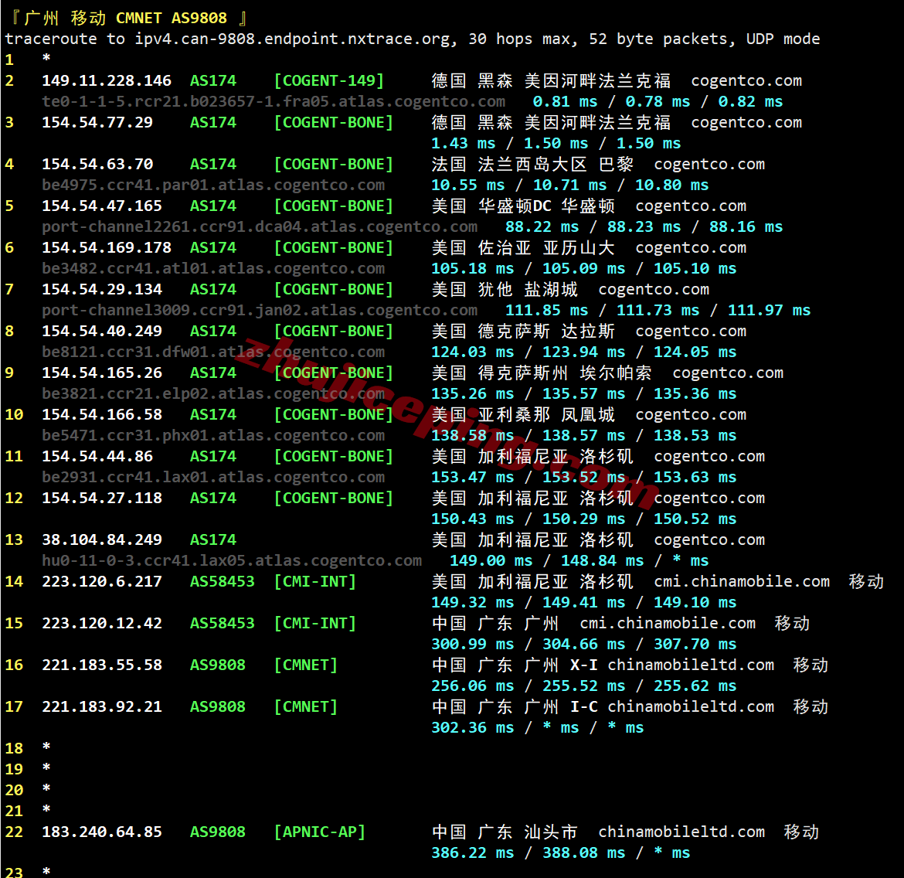Click hostname be5471.ccr31.phx01.atlas.cogentco.com
This screenshot has width=904, height=878.
pyautogui.click(x=213, y=436)
